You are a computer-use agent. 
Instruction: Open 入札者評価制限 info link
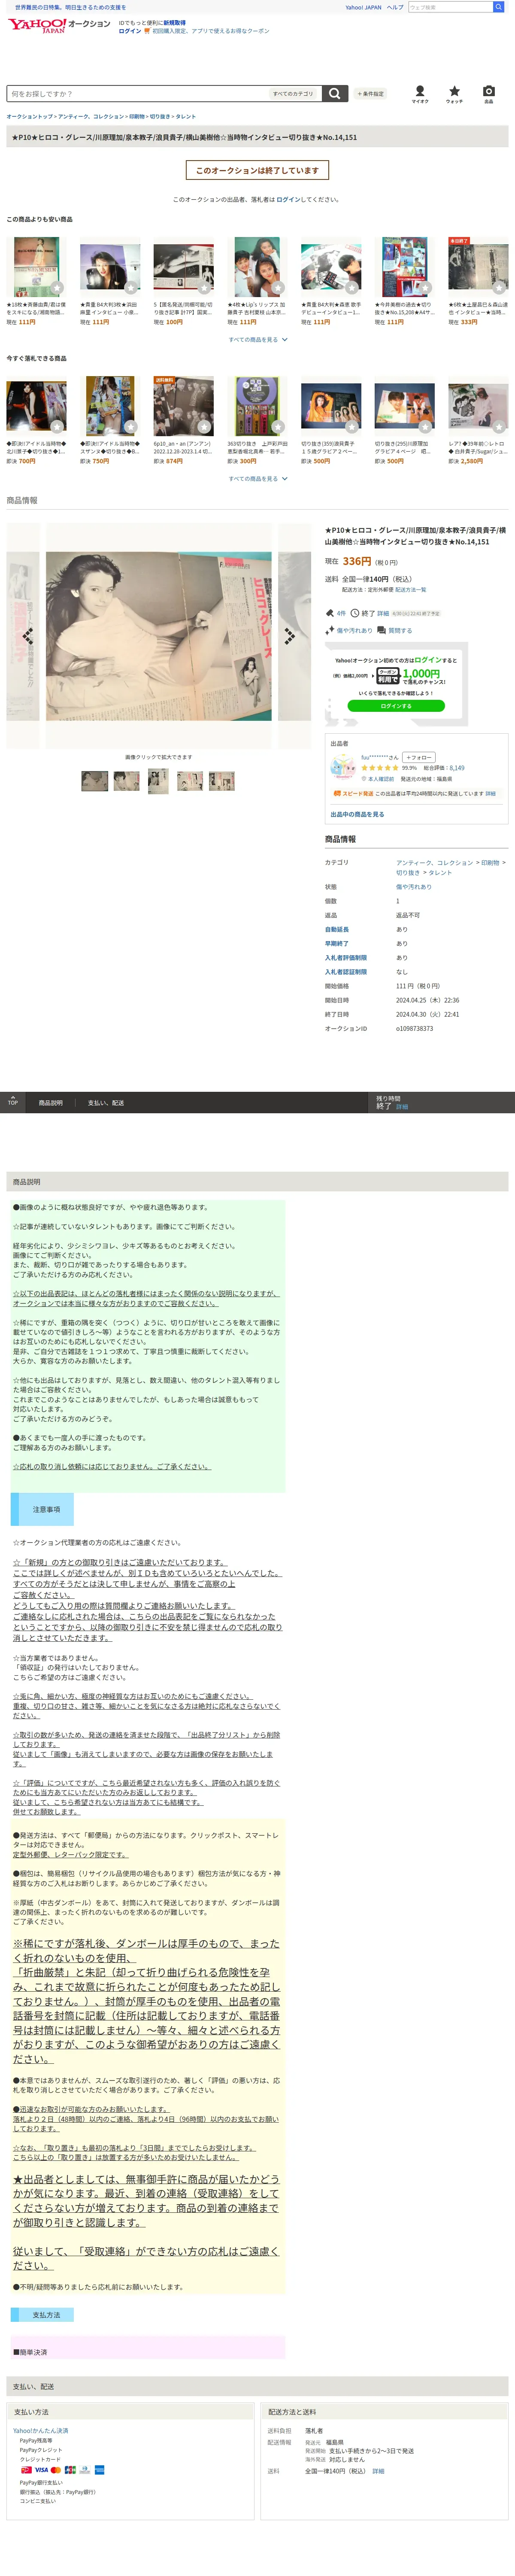coord(346,958)
